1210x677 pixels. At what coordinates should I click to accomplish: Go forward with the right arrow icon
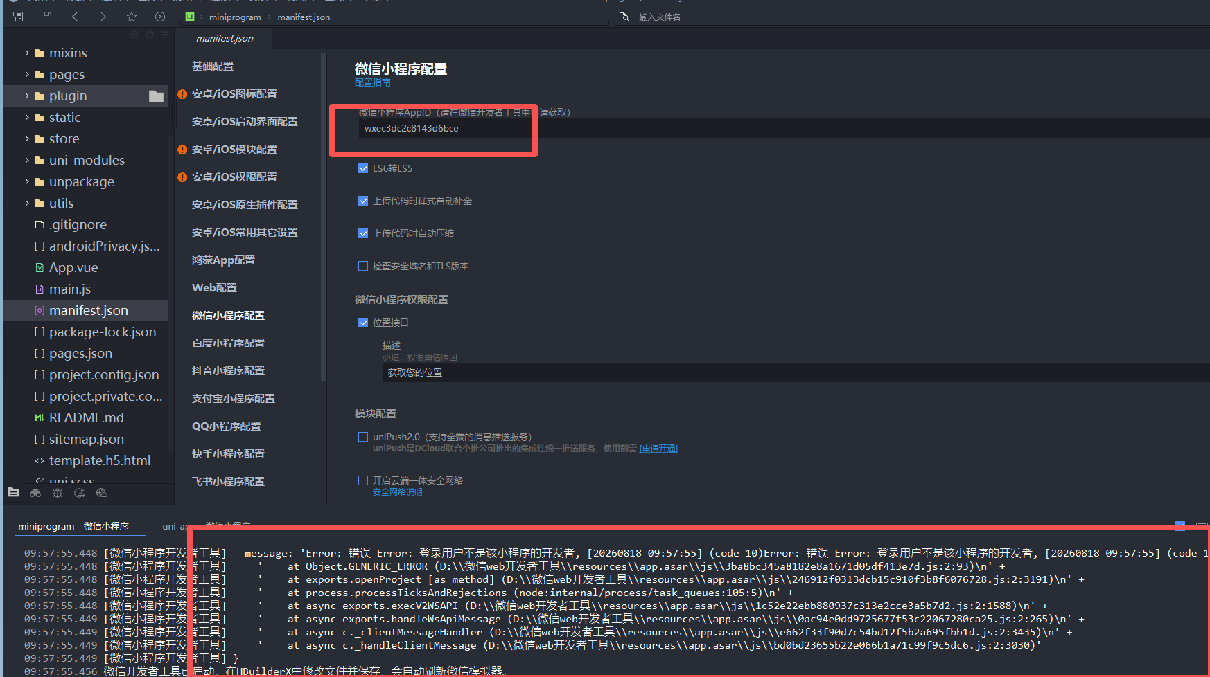pyautogui.click(x=103, y=17)
